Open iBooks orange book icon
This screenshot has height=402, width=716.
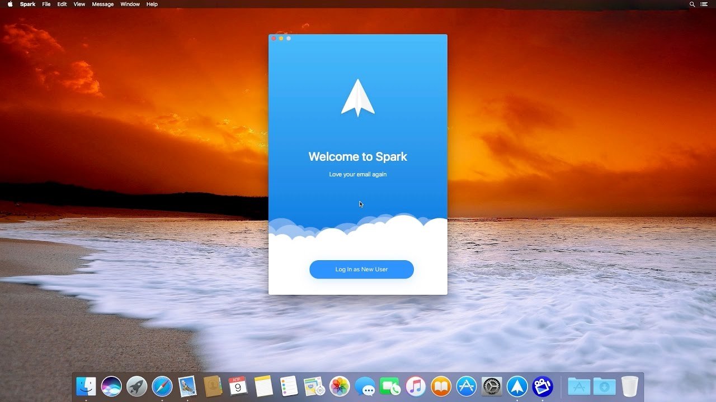click(x=441, y=386)
